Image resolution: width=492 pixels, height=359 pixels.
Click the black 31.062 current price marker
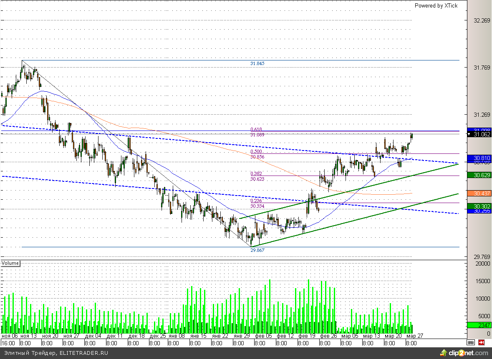(x=479, y=134)
